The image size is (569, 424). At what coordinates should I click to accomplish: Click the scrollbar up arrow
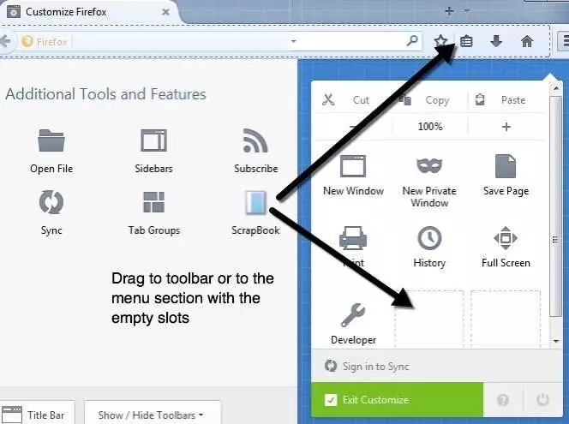click(556, 88)
